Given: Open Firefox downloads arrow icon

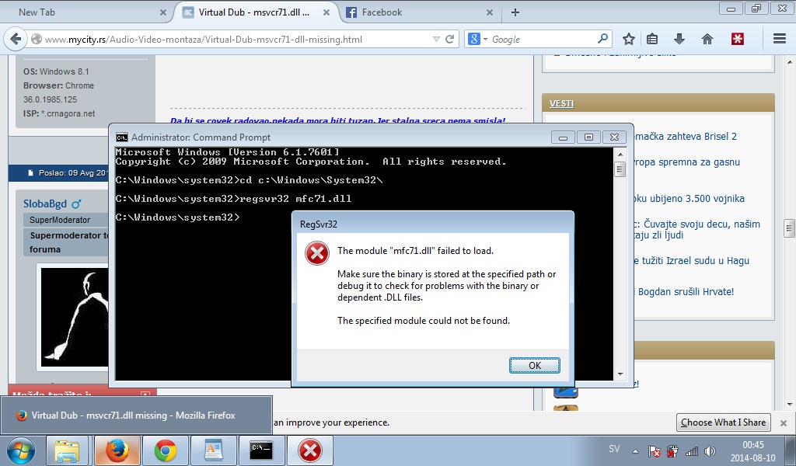Looking at the screenshot, I should pos(679,39).
